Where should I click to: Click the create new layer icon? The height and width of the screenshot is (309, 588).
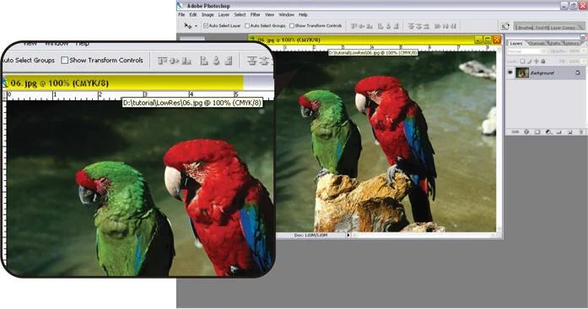tap(570, 132)
